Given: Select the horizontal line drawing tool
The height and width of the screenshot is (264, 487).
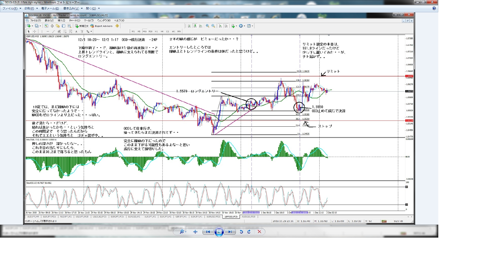Looking at the screenshot, I should click(47, 31).
